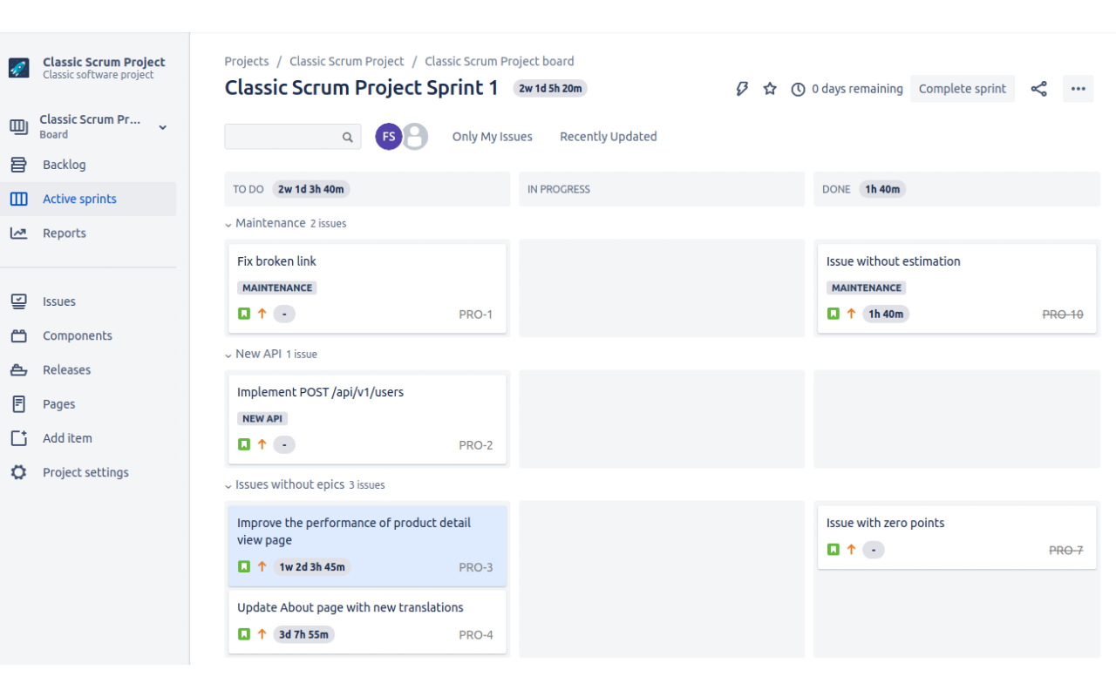The height and width of the screenshot is (697, 1116).
Task: Enable the Recently Updated filter
Action: tap(608, 136)
